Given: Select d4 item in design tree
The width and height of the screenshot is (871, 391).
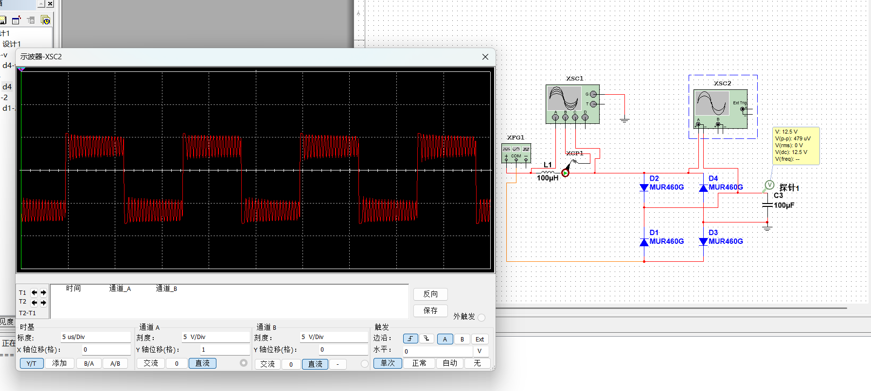Looking at the screenshot, I should 7,87.
